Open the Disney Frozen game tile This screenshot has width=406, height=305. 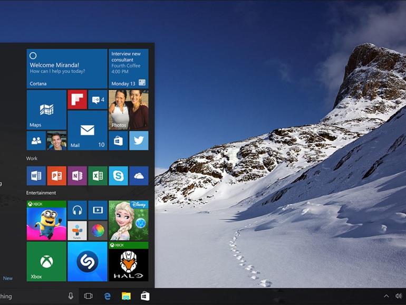pos(129,221)
